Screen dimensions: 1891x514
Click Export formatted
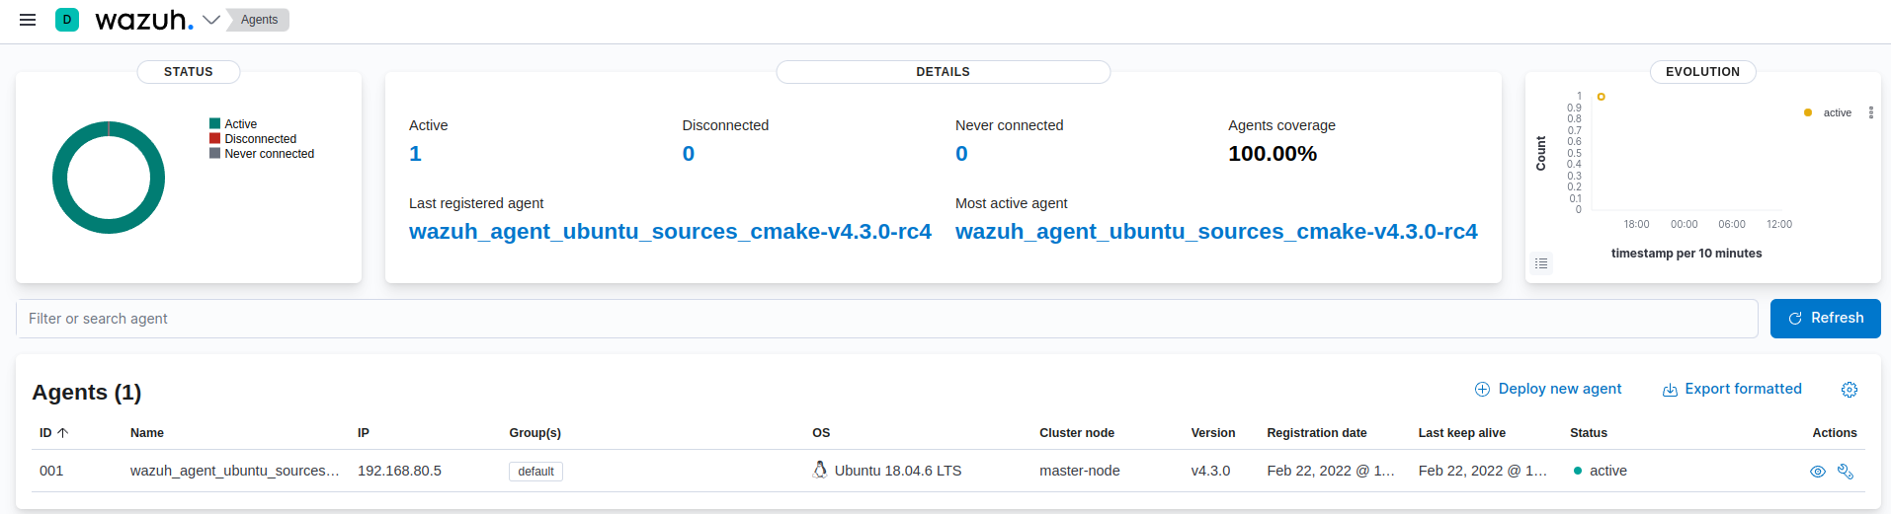[1732, 389]
